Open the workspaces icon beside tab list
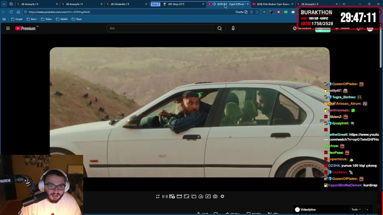Viewport: 383px width, 215px height. (11, 4)
